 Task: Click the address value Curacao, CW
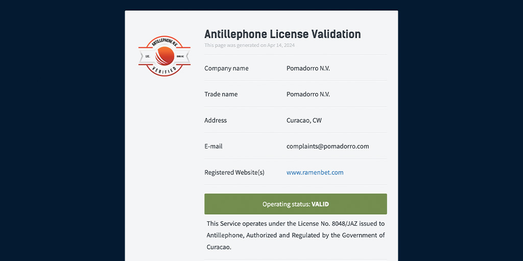(x=304, y=120)
